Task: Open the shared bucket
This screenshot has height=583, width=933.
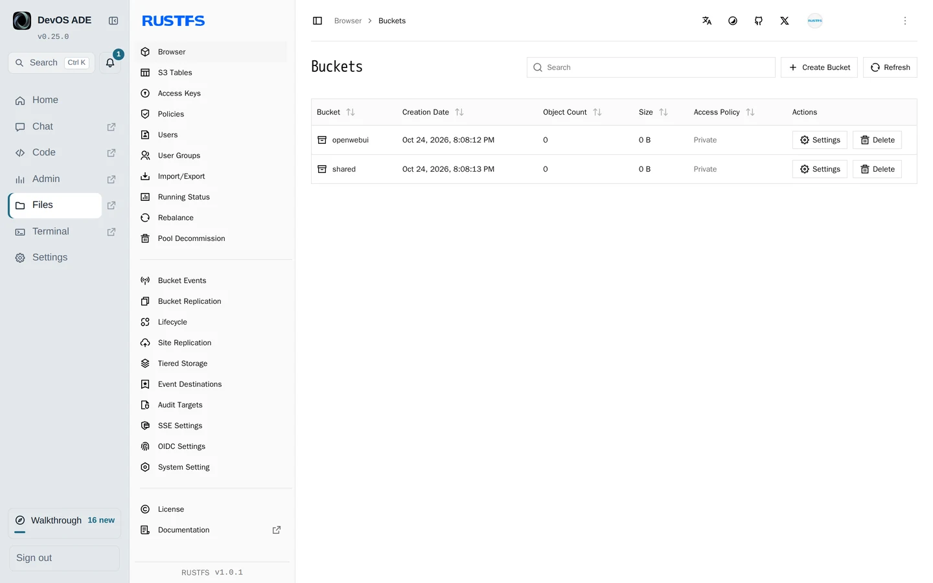Action: (343, 169)
